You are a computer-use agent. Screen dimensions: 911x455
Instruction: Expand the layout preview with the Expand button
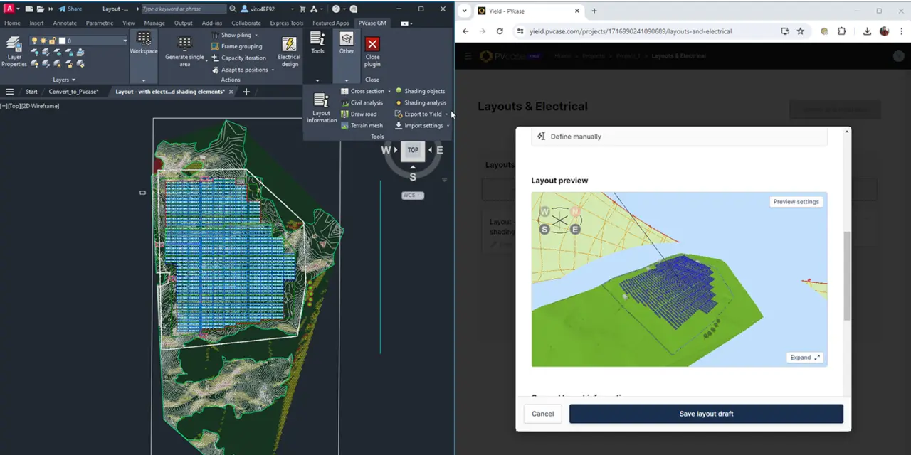pos(805,358)
